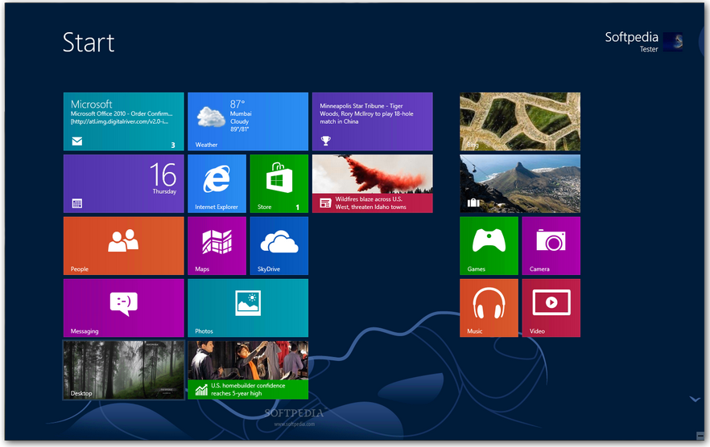This screenshot has width=710, height=447.
Task: Click the Softpedia Tester user account
Action: [643, 42]
